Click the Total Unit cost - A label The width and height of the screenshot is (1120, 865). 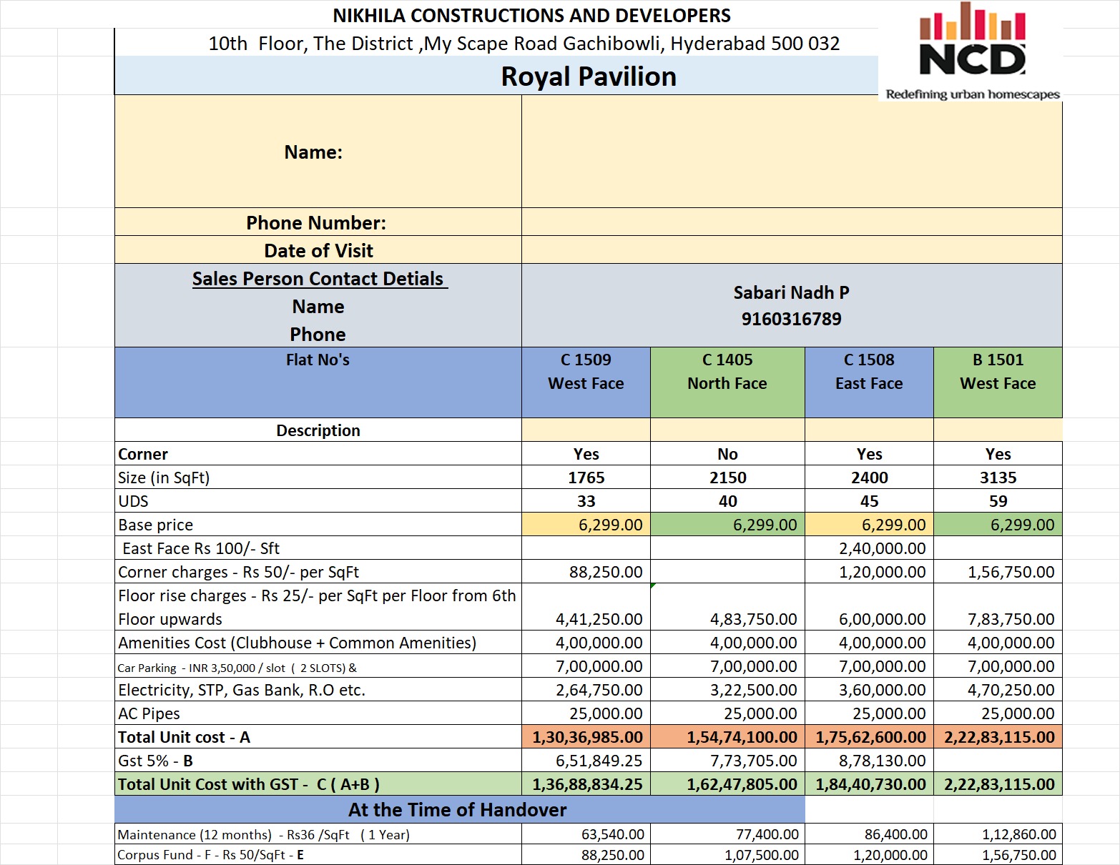(318, 737)
